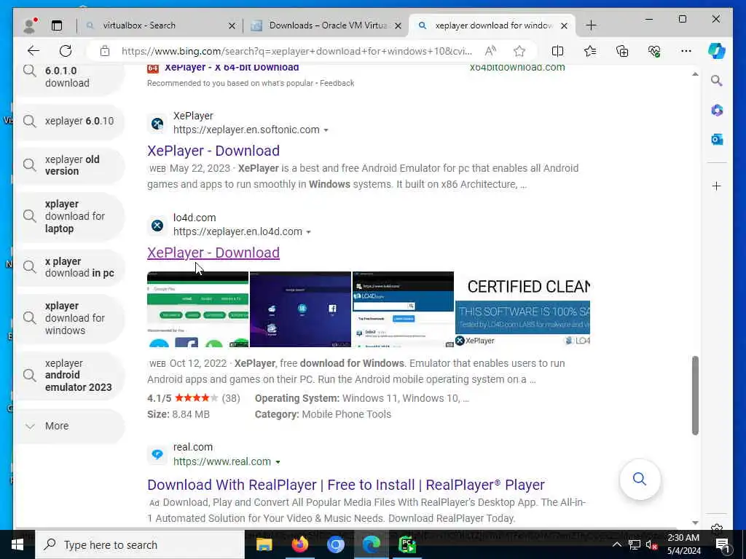The width and height of the screenshot is (746, 559).
Task: Expand the lo4d URL dropdown arrow
Action: 309,232
